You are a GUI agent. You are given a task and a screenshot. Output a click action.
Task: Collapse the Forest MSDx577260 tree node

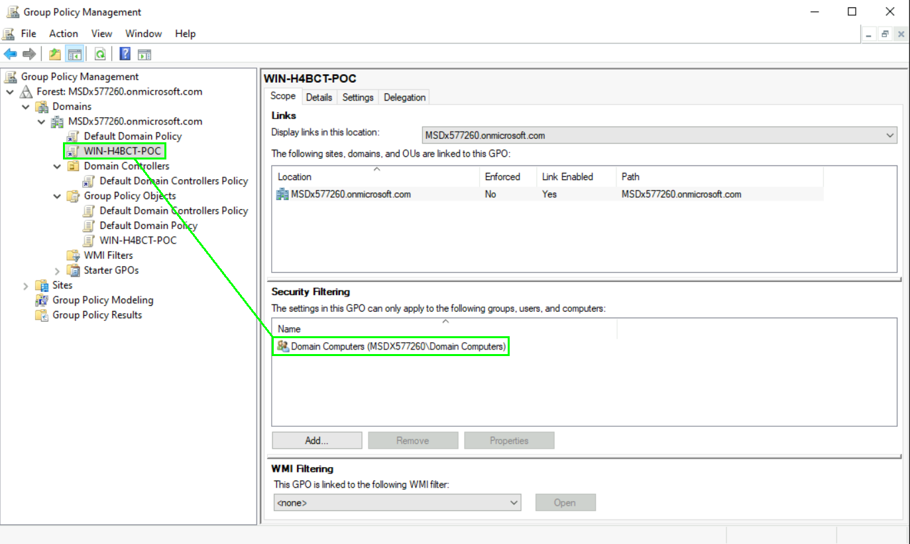coord(10,92)
